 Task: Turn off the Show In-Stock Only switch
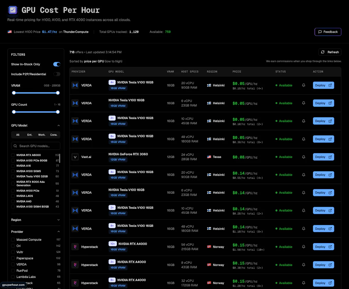57,64
